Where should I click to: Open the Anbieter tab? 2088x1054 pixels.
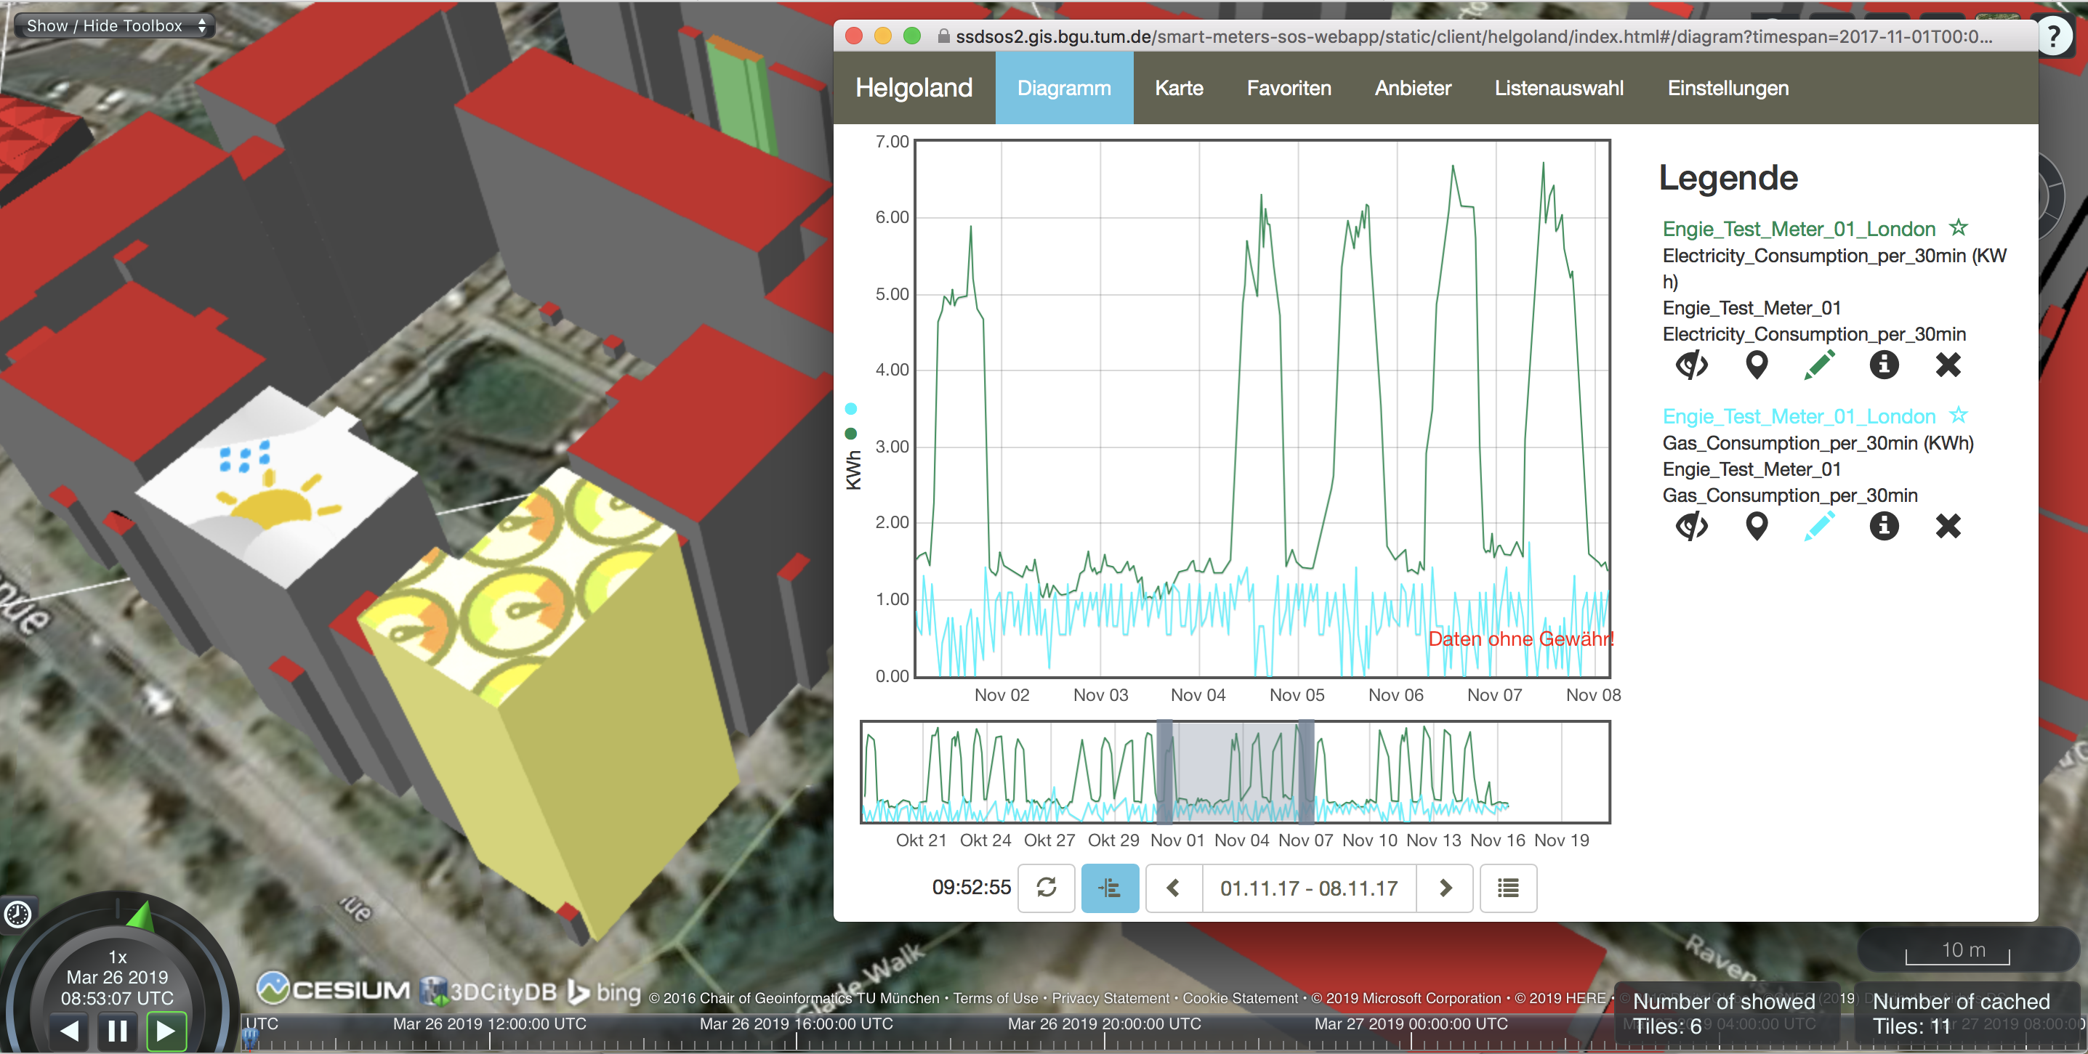point(1413,87)
